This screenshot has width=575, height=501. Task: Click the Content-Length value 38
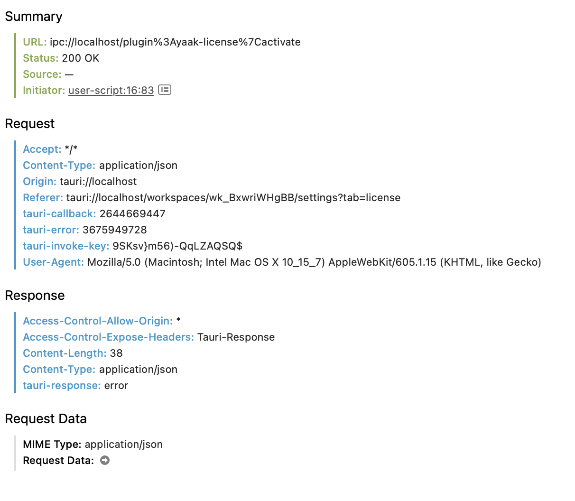click(116, 353)
